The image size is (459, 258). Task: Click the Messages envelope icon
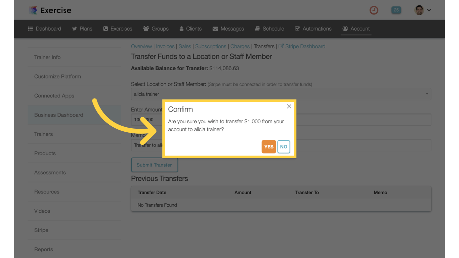coord(215,29)
